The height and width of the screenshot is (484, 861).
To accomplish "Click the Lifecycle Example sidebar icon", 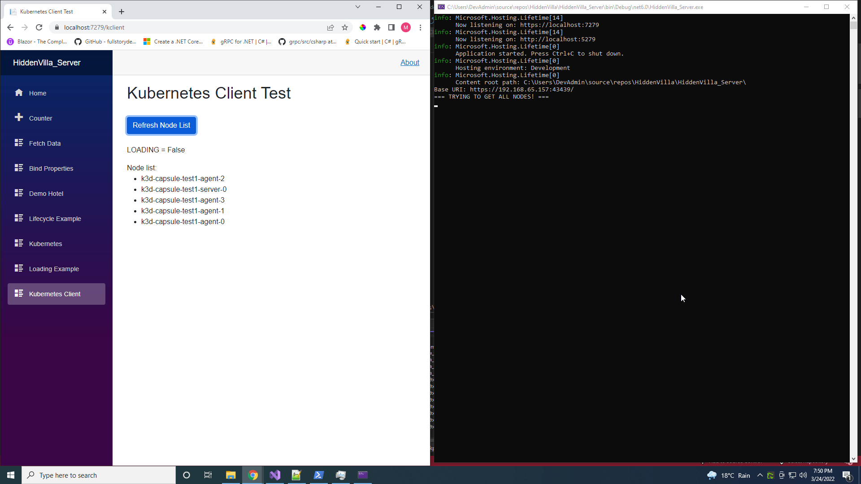I will click(x=19, y=219).
